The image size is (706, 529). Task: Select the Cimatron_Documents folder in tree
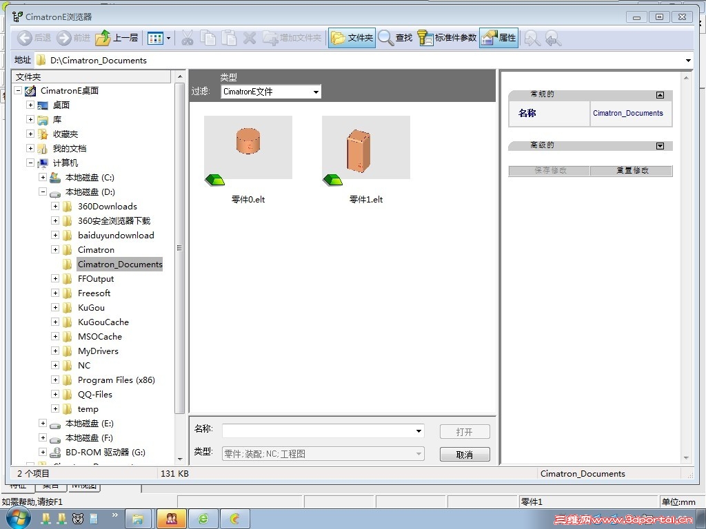coord(120,264)
